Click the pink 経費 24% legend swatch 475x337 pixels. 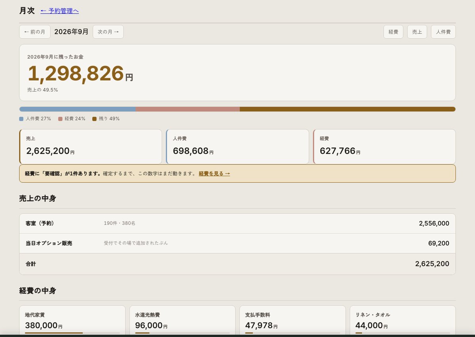click(60, 119)
